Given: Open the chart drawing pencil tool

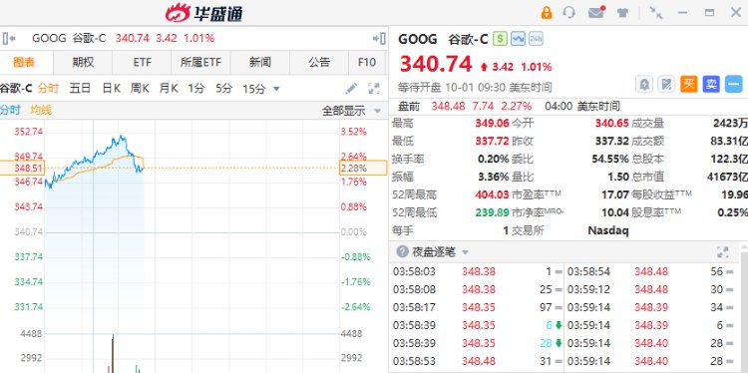Looking at the screenshot, I should [x=351, y=88].
